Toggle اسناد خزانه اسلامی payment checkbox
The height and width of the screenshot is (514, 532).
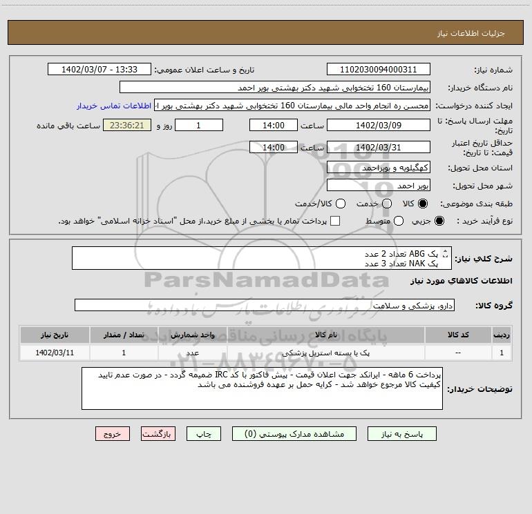(x=335, y=221)
